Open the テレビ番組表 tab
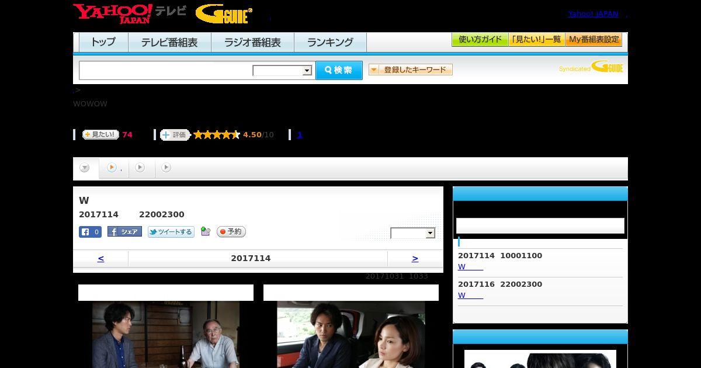 [169, 42]
